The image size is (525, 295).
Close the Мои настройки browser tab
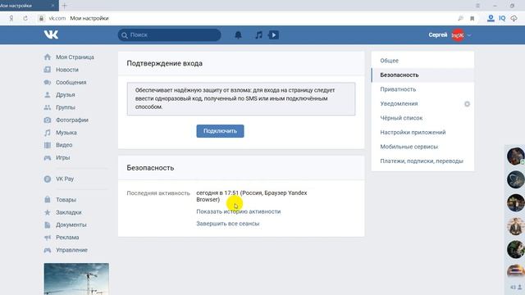pos(52,6)
